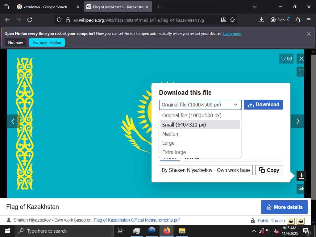Image resolution: width=316 pixels, height=237 pixels.
Task: Open the notification center icon
Action: pos(306,231)
